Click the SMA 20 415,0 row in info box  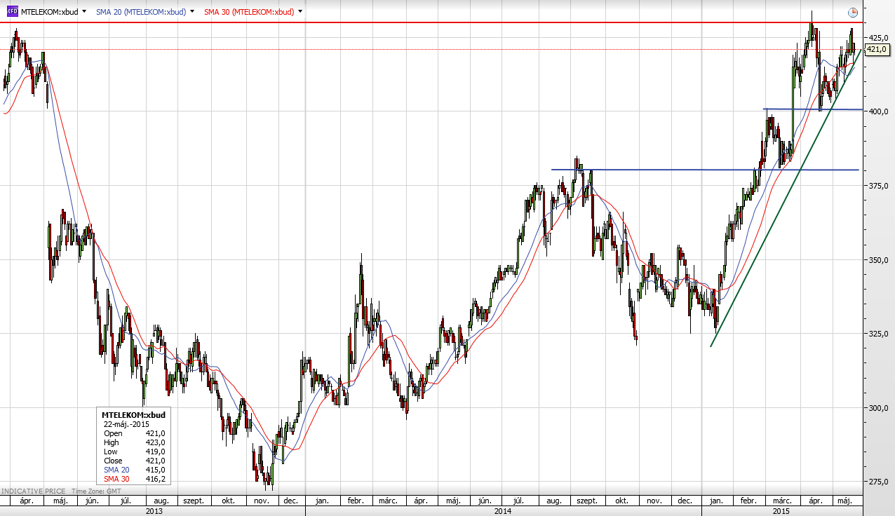click(x=134, y=470)
